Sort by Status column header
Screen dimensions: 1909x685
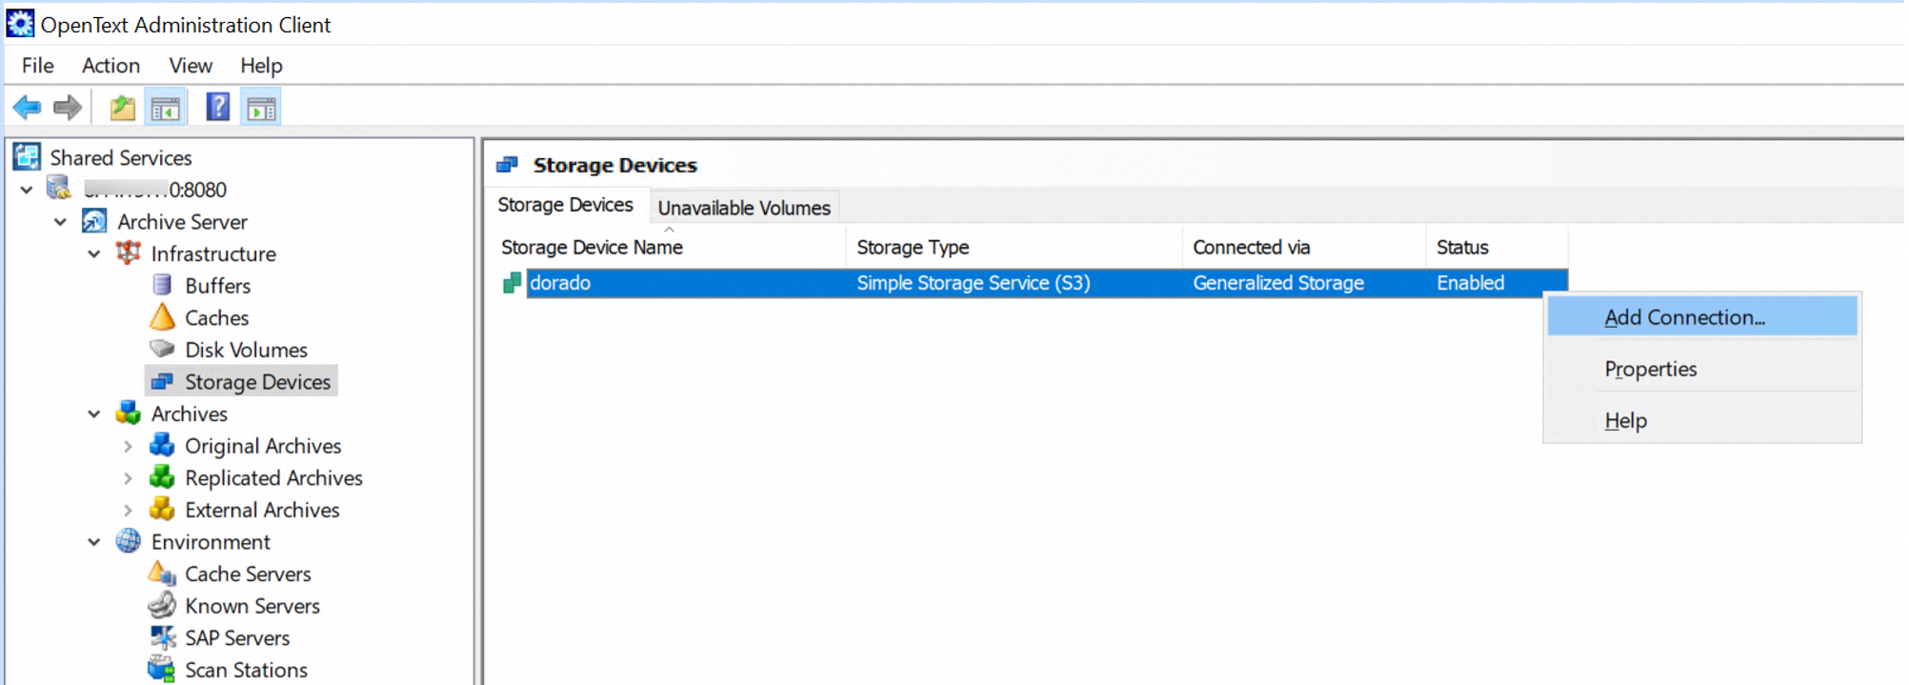[1497, 247]
